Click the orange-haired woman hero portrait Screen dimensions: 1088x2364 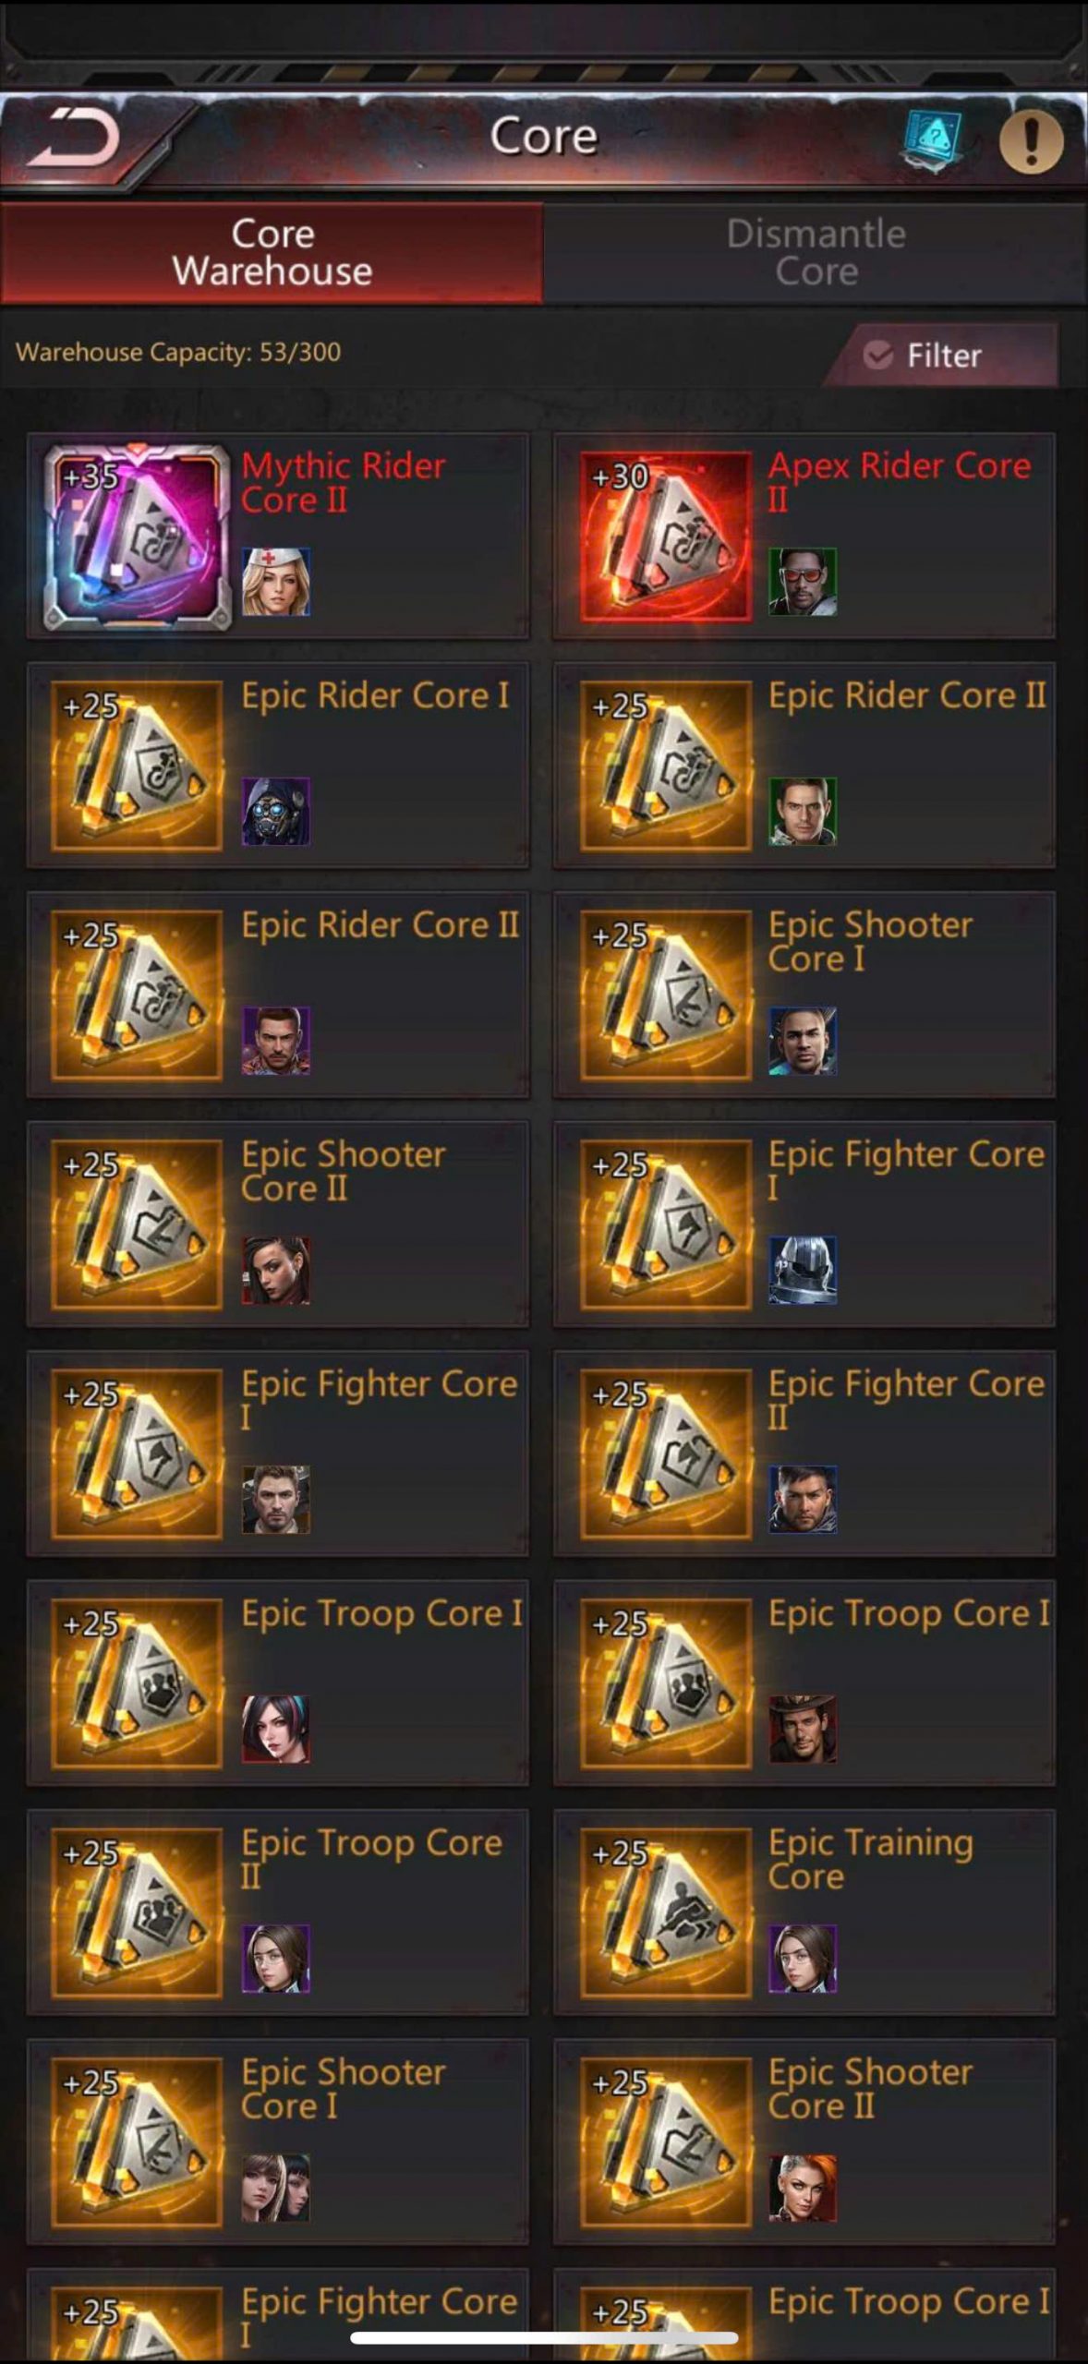tap(803, 2189)
